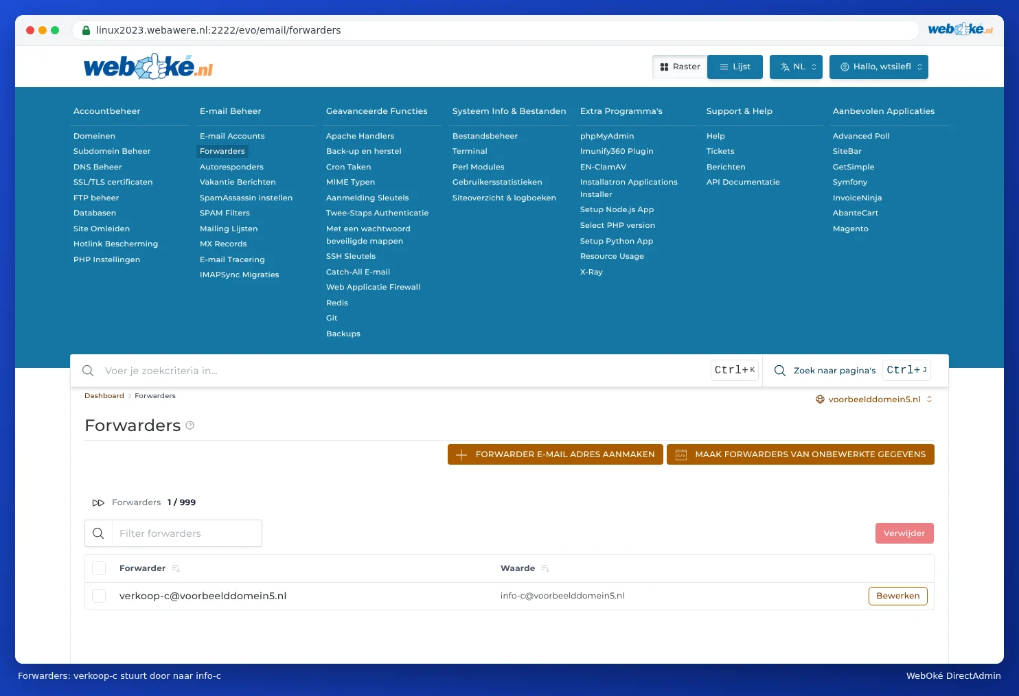Click Maak forwarders van onbewerkte gegevens button

[801, 454]
